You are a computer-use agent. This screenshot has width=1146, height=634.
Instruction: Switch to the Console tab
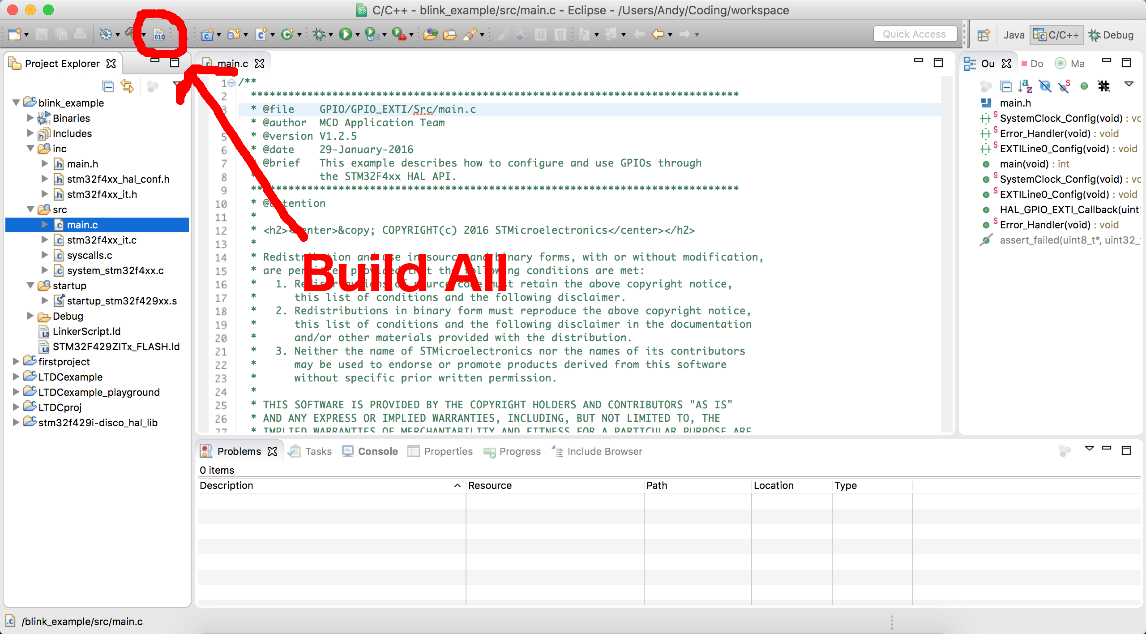370,451
